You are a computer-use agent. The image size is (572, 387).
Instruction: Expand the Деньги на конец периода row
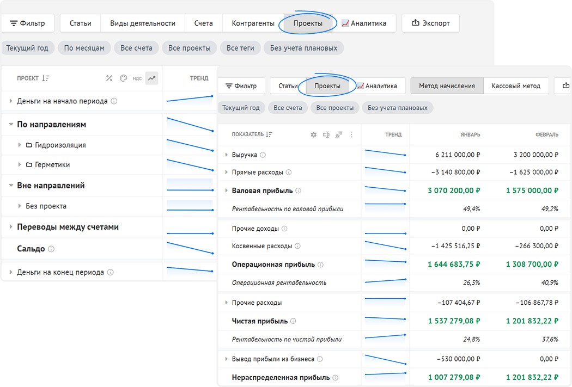[10, 272]
